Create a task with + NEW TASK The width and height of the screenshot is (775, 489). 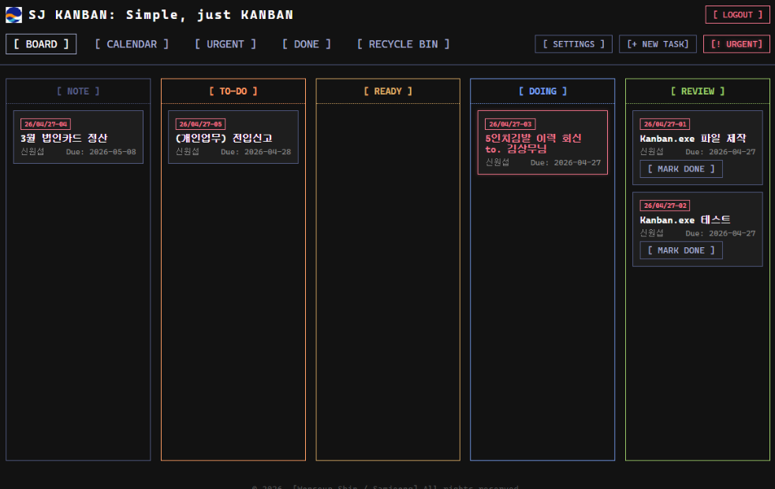coord(658,44)
